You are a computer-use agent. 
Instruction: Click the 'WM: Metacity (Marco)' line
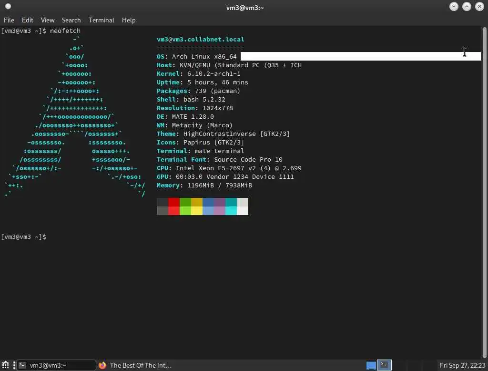[x=194, y=125]
